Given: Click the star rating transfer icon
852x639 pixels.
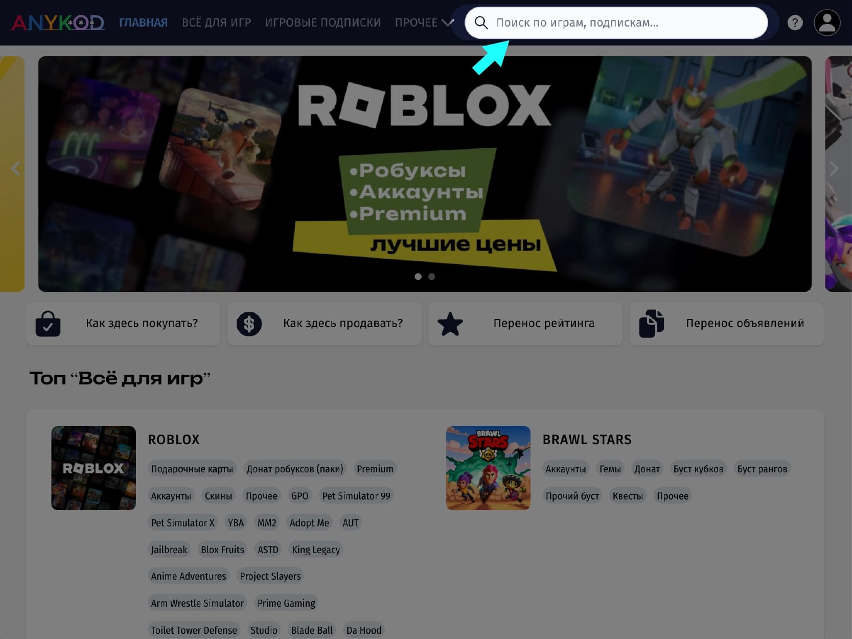Looking at the screenshot, I should (450, 324).
